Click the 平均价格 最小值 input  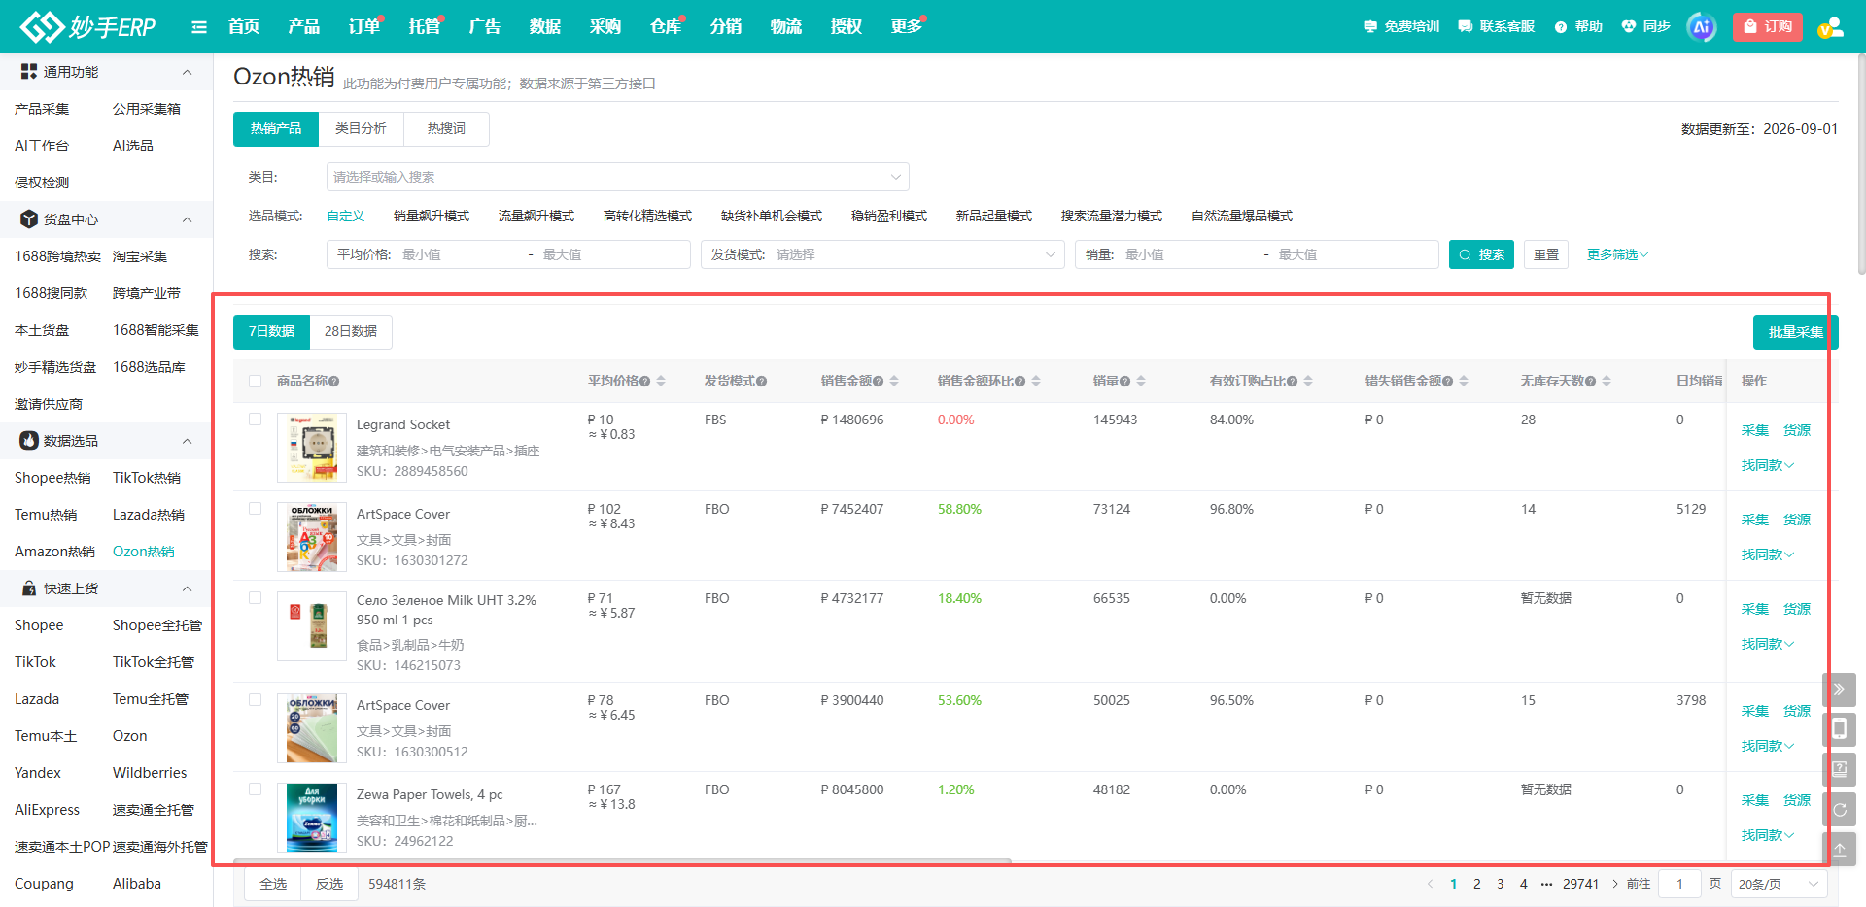[461, 254]
